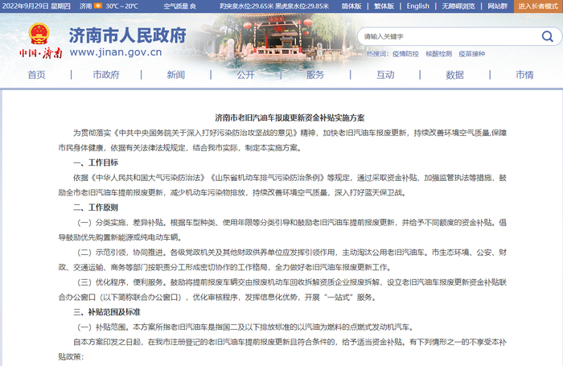Switch to 繁体版 language
The width and height of the screenshot is (563, 366).
point(384,6)
